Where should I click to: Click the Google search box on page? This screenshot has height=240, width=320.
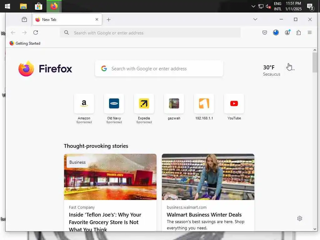point(159,69)
